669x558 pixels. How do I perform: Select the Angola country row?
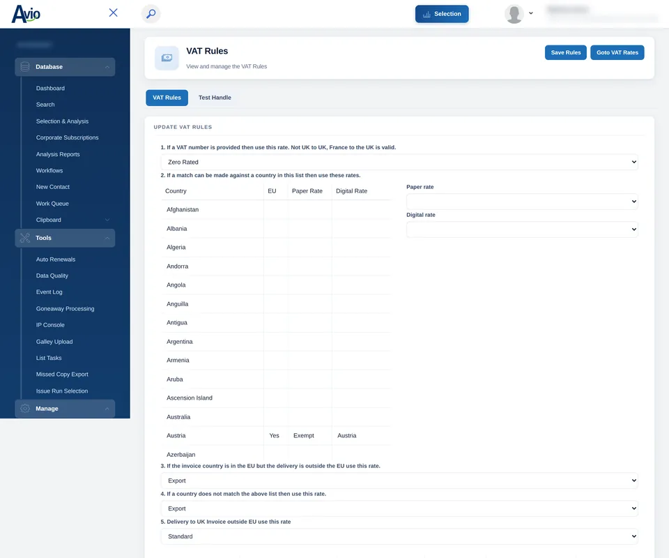click(276, 285)
